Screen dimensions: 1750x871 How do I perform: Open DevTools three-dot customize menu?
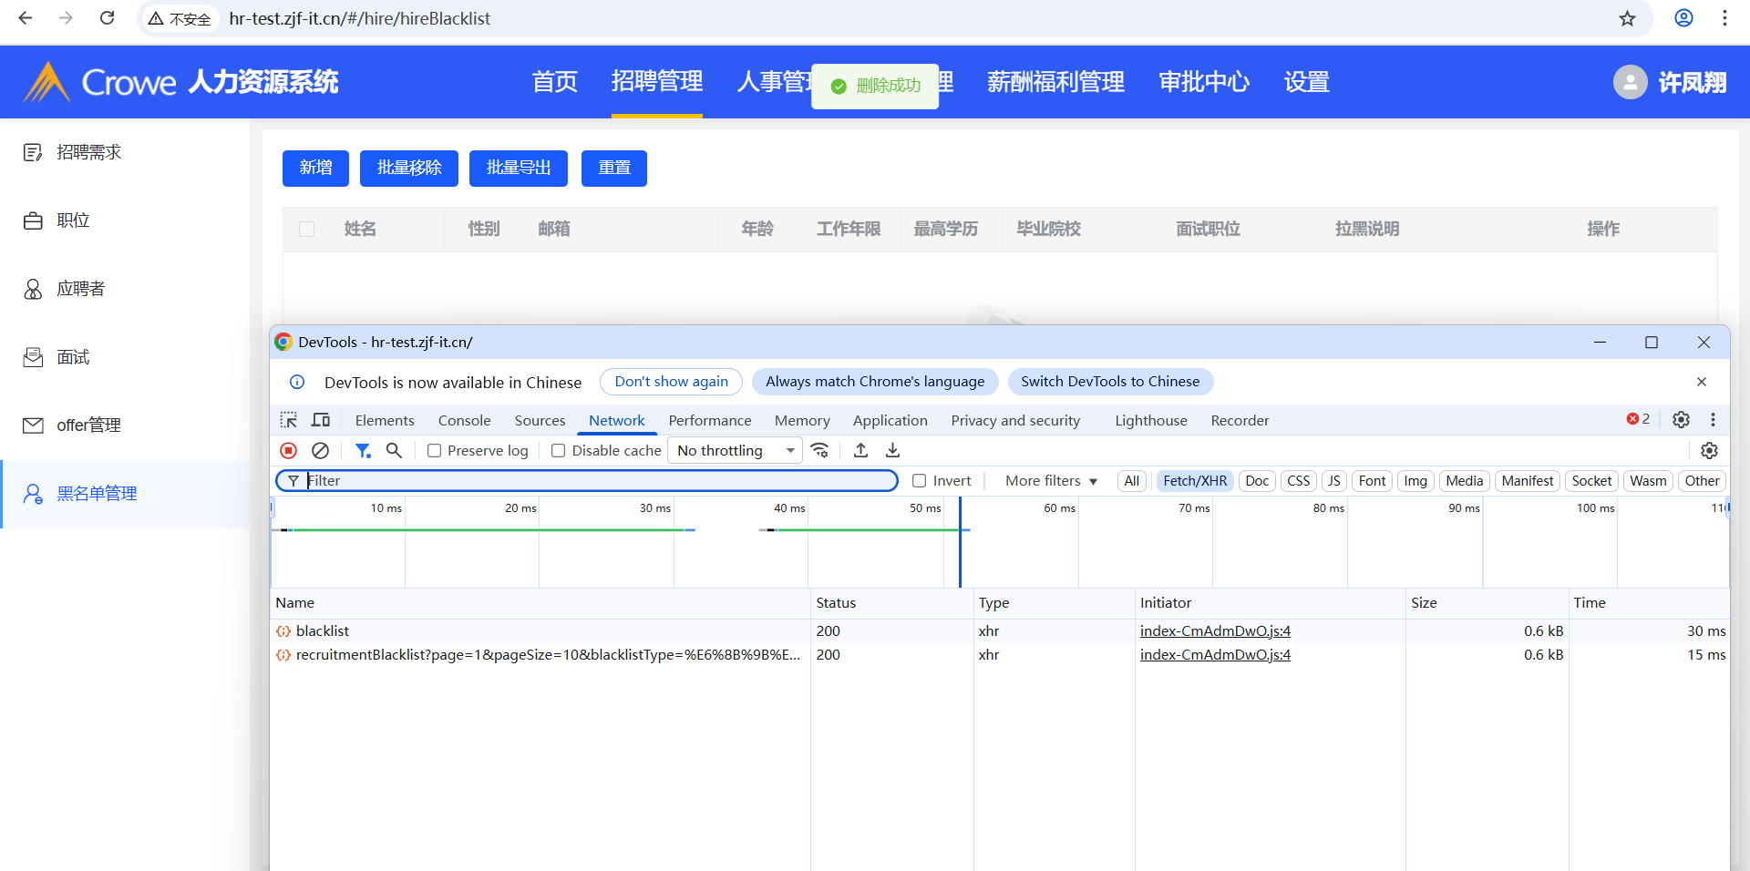pyautogui.click(x=1713, y=419)
